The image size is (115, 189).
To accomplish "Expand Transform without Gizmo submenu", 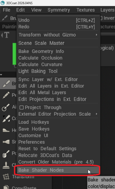I will coord(96,35).
